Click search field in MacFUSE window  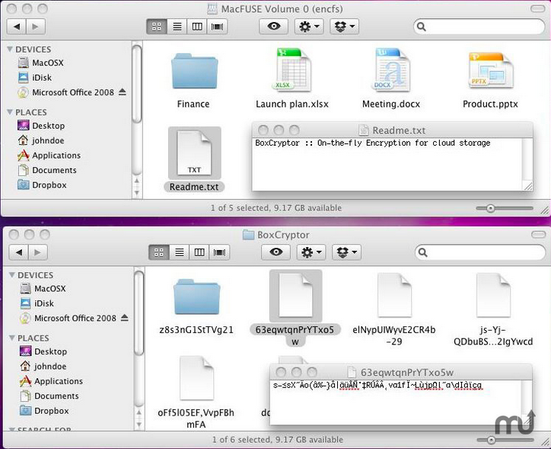479,27
